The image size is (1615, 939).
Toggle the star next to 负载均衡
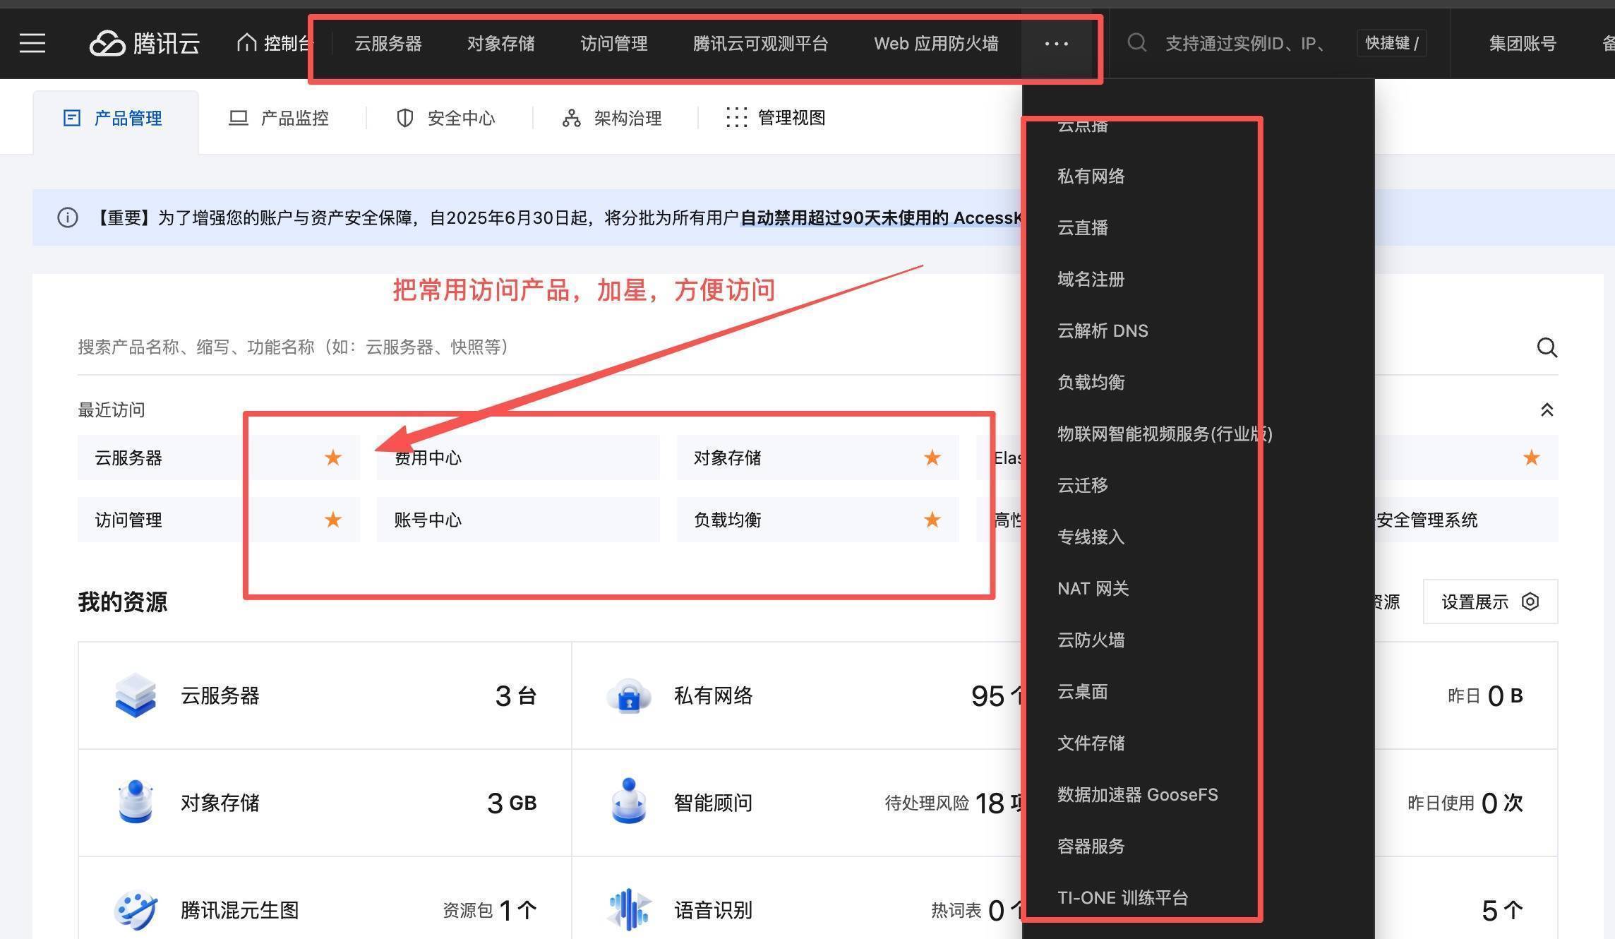pyautogui.click(x=932, y=520)
